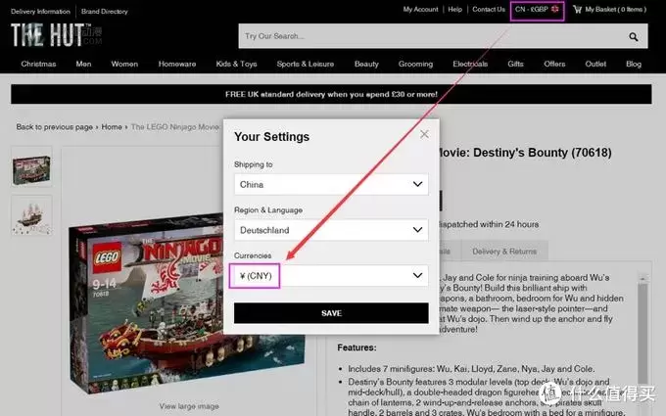This screenshot has height=416, width=666.
Task: Open the basket cart icon
Action: coord(577,10)
